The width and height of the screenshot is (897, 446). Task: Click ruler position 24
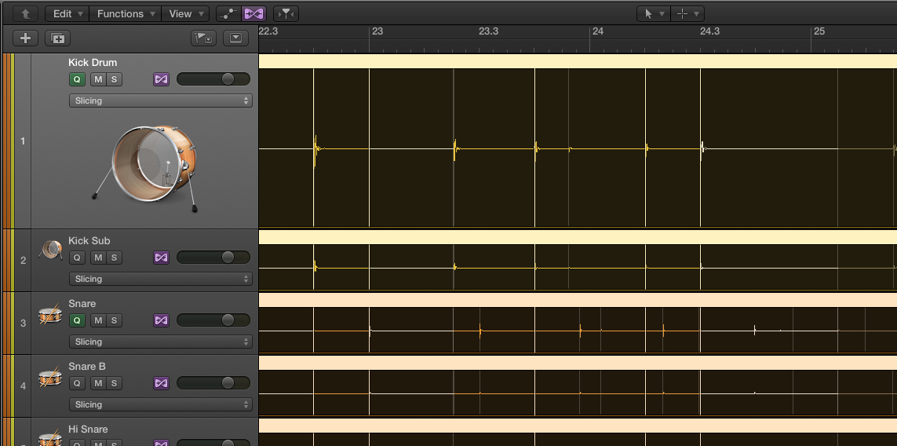click(x=598, y=31)
